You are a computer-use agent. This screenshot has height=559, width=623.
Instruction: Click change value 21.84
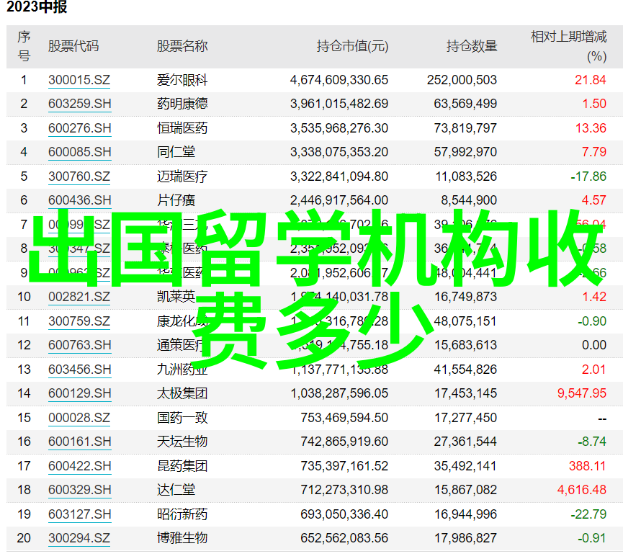(591, 80)
